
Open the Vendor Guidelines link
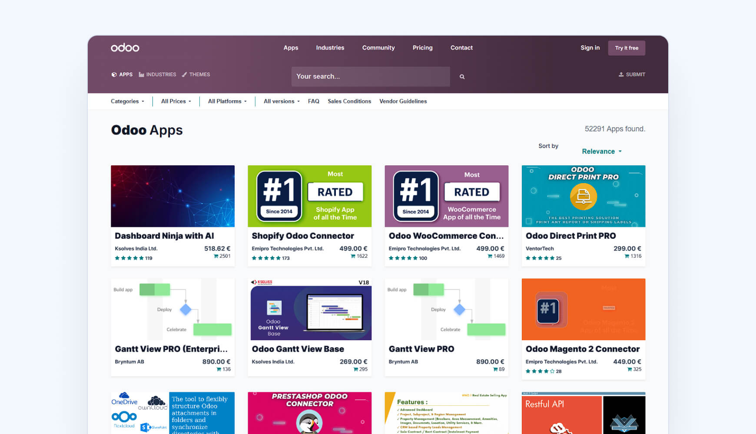click(403, 102)
